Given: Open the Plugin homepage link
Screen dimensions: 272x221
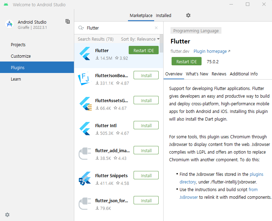Looking at the screenshot, I should click(x=212, y=51).
